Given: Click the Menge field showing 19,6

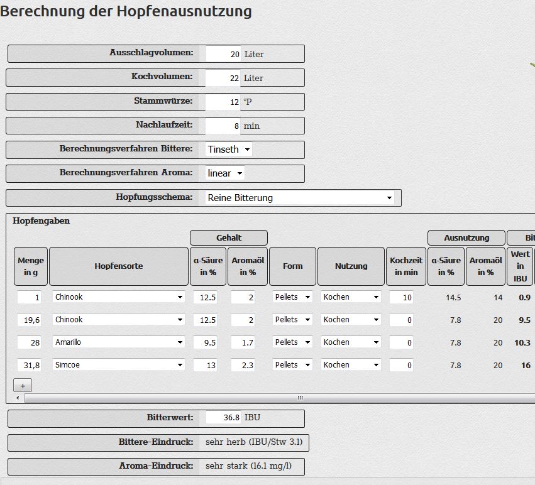Looking at the screenshot, I should click(x=30, y=320).
